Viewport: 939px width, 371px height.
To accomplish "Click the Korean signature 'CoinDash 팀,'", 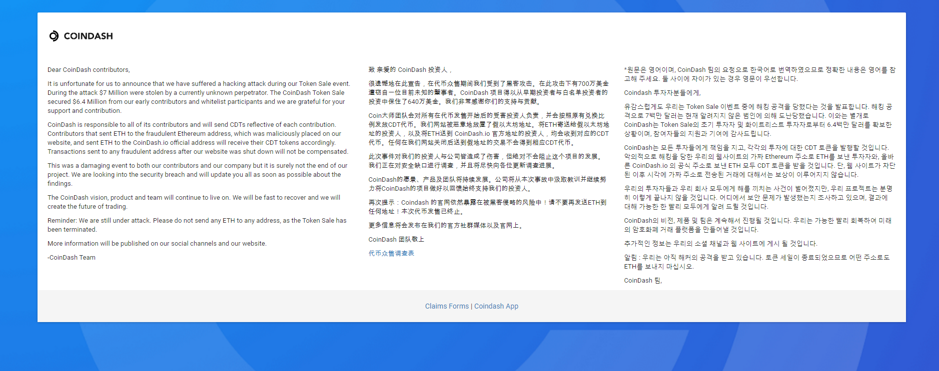I will point(643,281).
